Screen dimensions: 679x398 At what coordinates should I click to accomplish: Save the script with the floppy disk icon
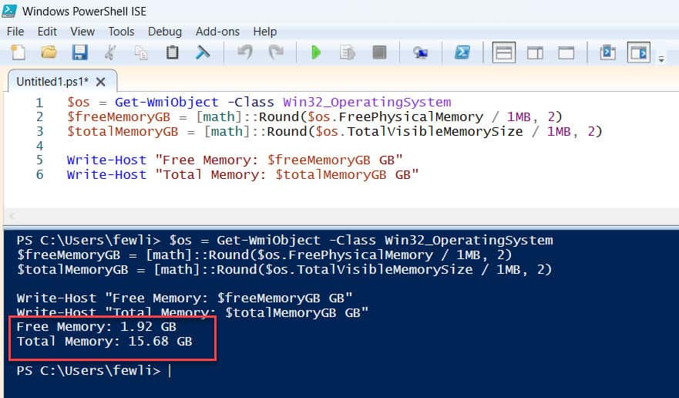pyautogui.click(x=79, y=52)
